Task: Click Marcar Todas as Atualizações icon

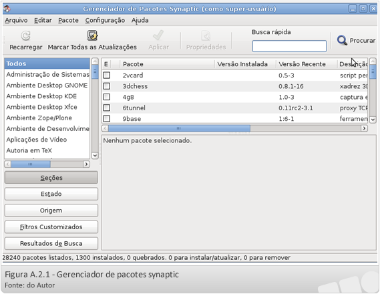Action: pyautogui.click(x=92, y=35)
